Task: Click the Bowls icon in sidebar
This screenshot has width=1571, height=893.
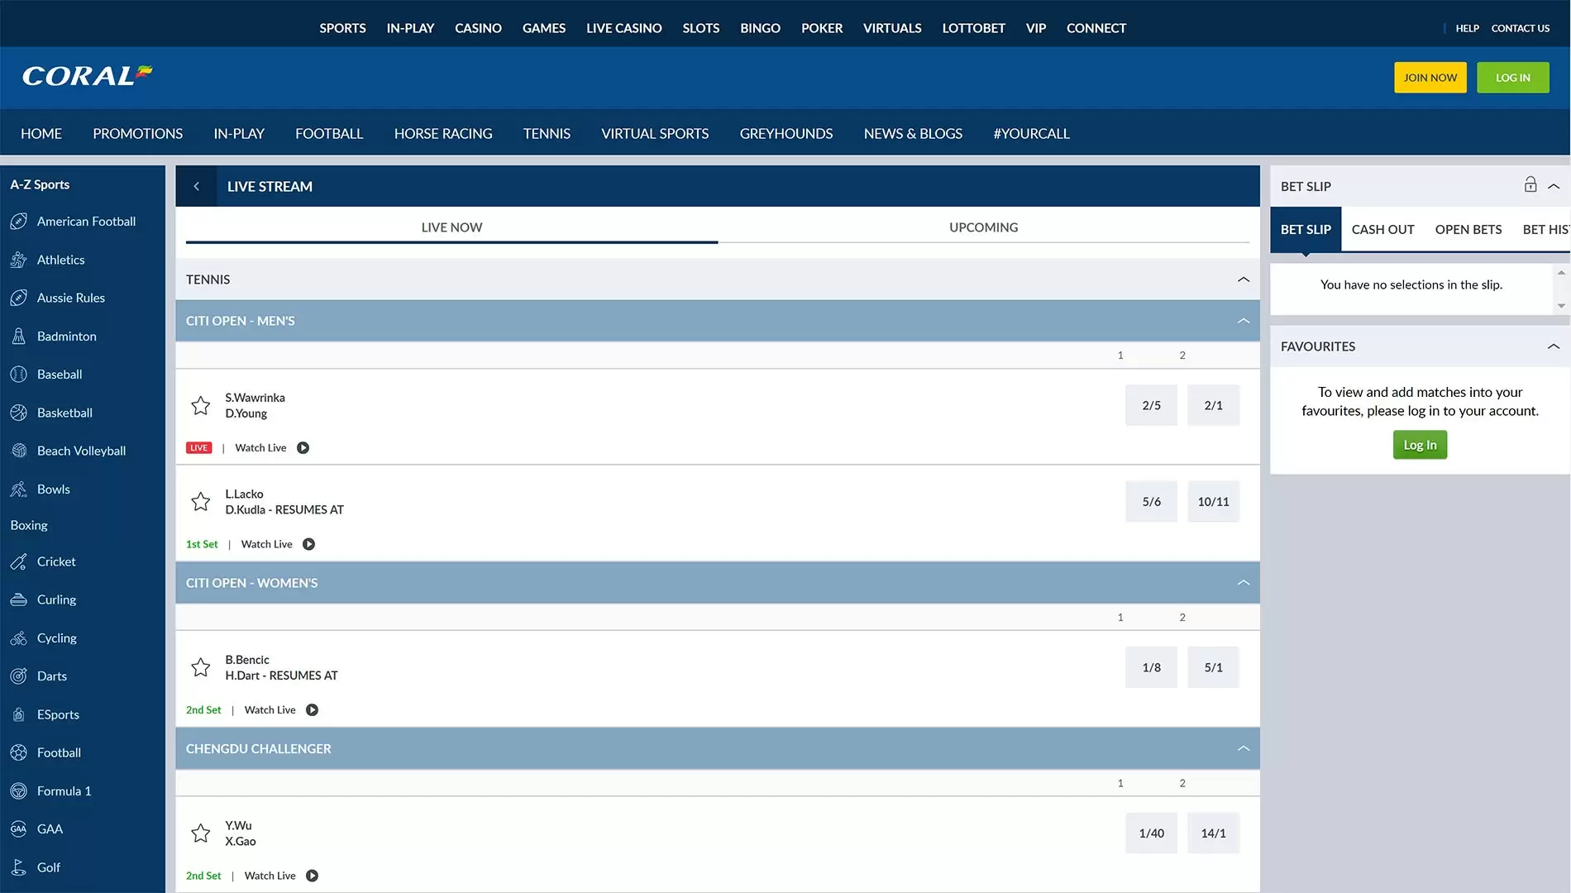Action: pos(19,489)
